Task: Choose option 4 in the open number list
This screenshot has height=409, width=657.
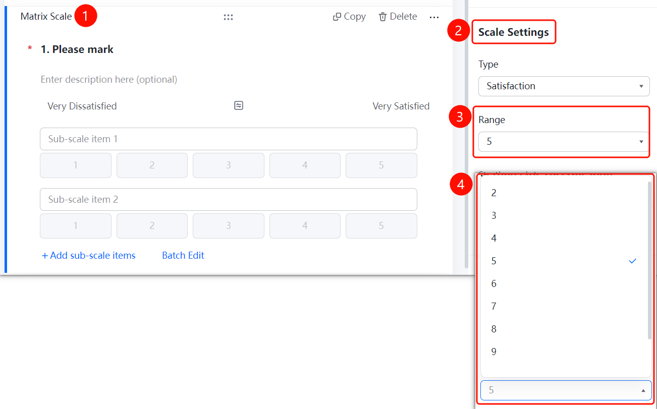Action: point(563,238)
